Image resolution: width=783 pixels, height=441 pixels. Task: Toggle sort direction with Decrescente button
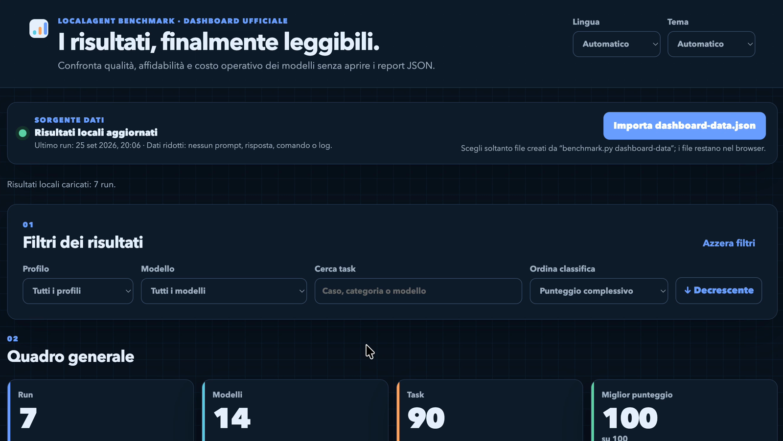(718, 290)
